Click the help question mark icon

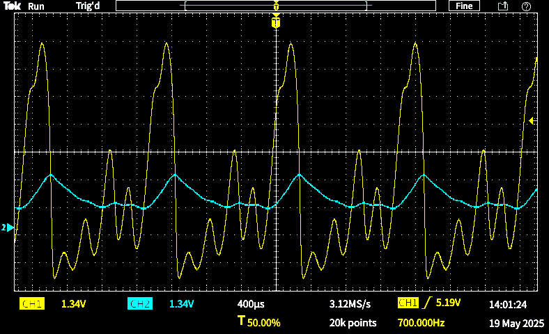(526, 6)
